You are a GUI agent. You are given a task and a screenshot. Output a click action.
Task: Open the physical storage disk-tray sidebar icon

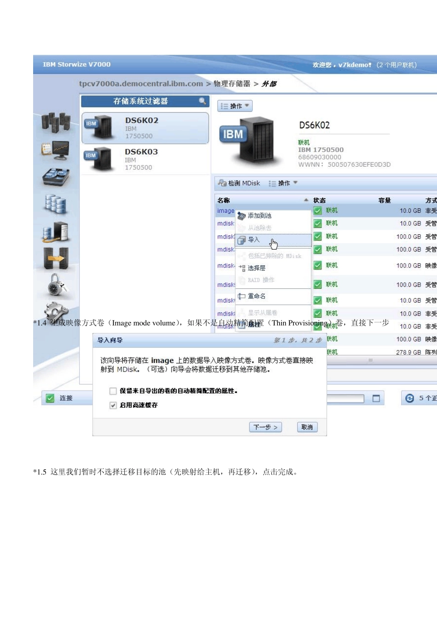(56, 177)
